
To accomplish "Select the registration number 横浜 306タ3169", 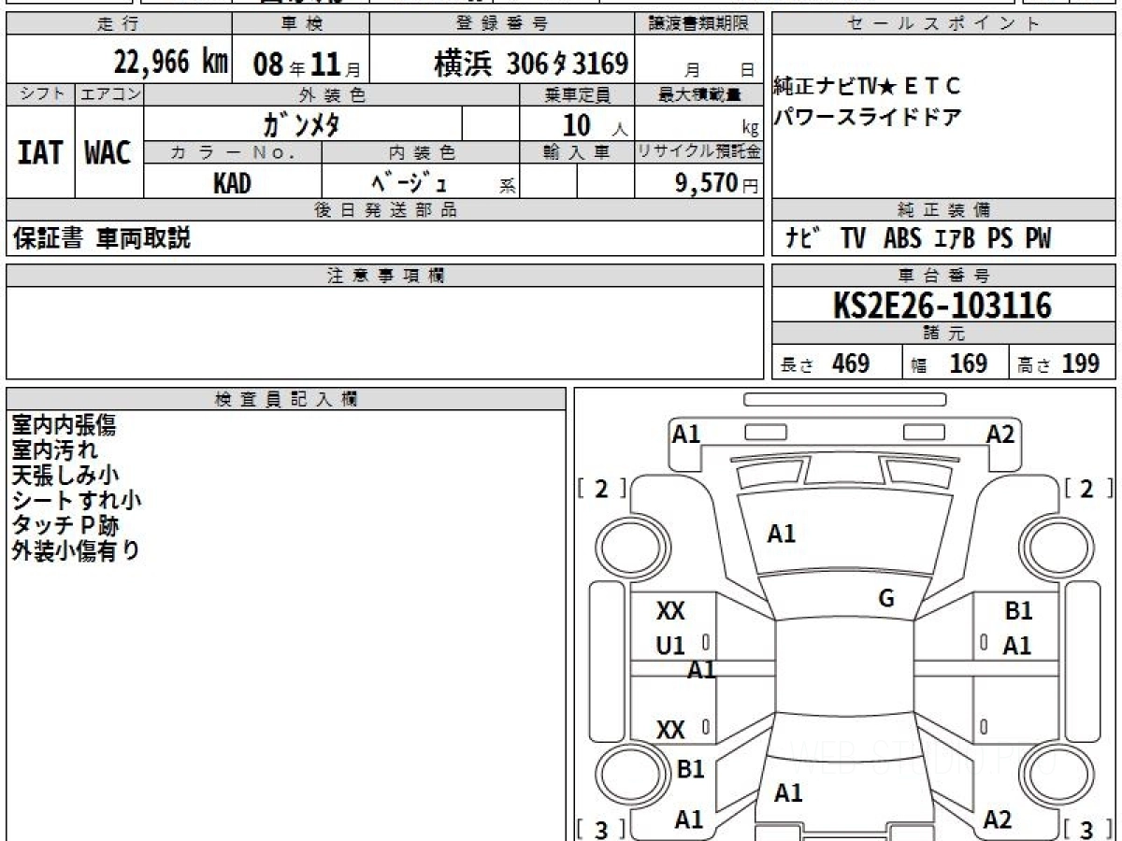I will pos(530,64).
